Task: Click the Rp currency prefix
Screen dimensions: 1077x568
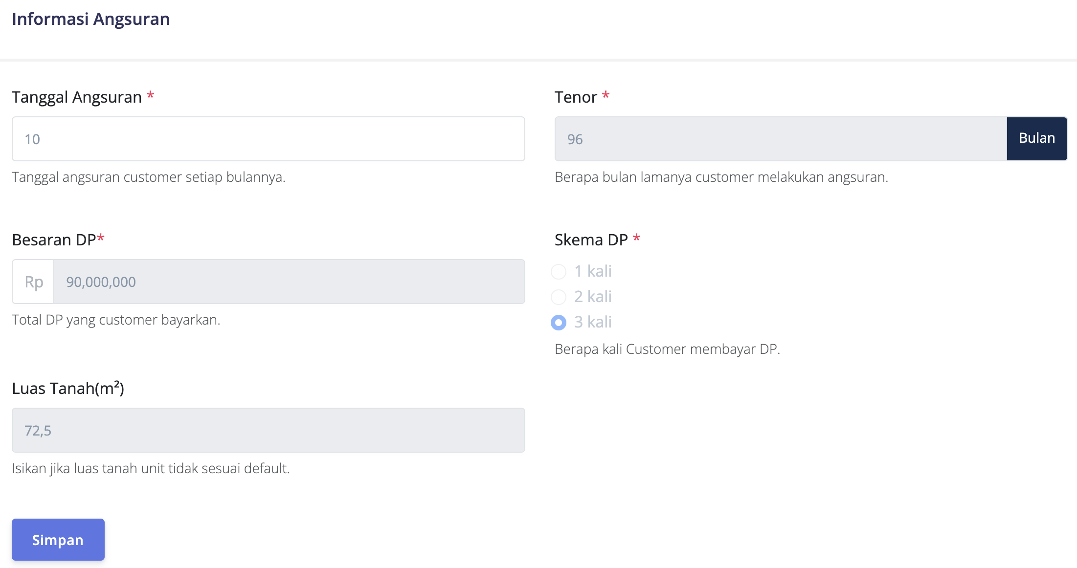Action: (33, 282)
